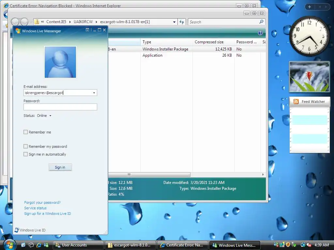
Task: Click the Password input field
Action: click(x=60, y=107)
